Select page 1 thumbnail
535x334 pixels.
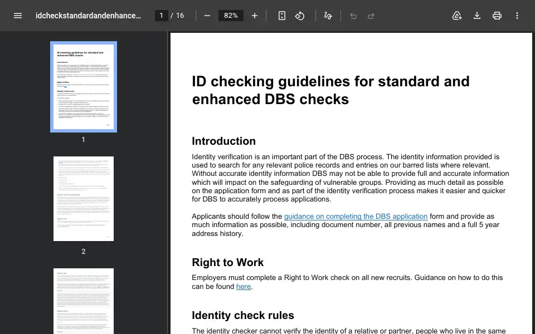tap(84, 87)
